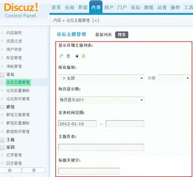Open the 所在版块 全部 dropdown
This screenshot has width=193, height=177.
[x=101, y=78]
